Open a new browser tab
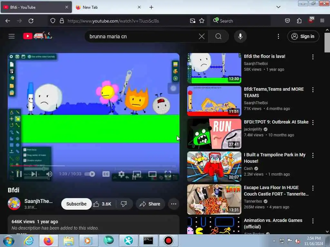 [x=151, y=7]
